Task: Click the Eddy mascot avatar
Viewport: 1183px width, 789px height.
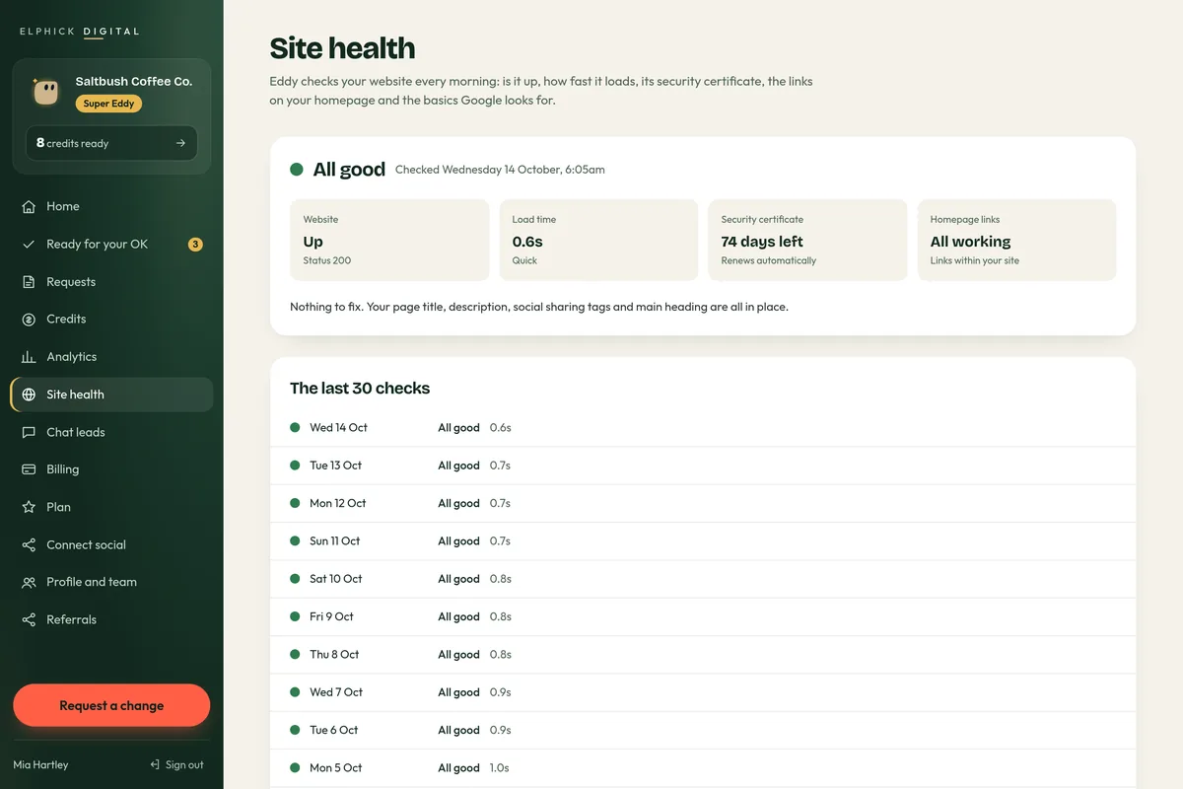Action: pos(45,92)
